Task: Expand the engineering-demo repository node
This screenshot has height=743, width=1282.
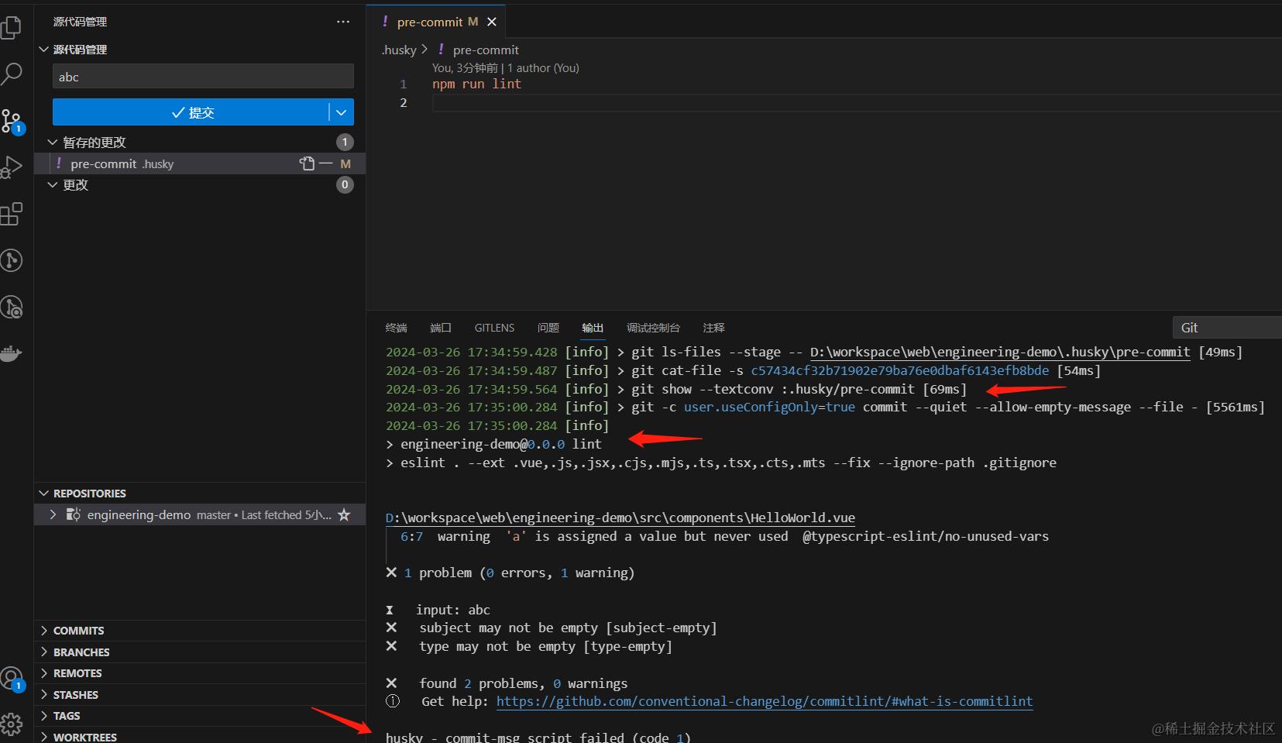Action: coord(53,514)
